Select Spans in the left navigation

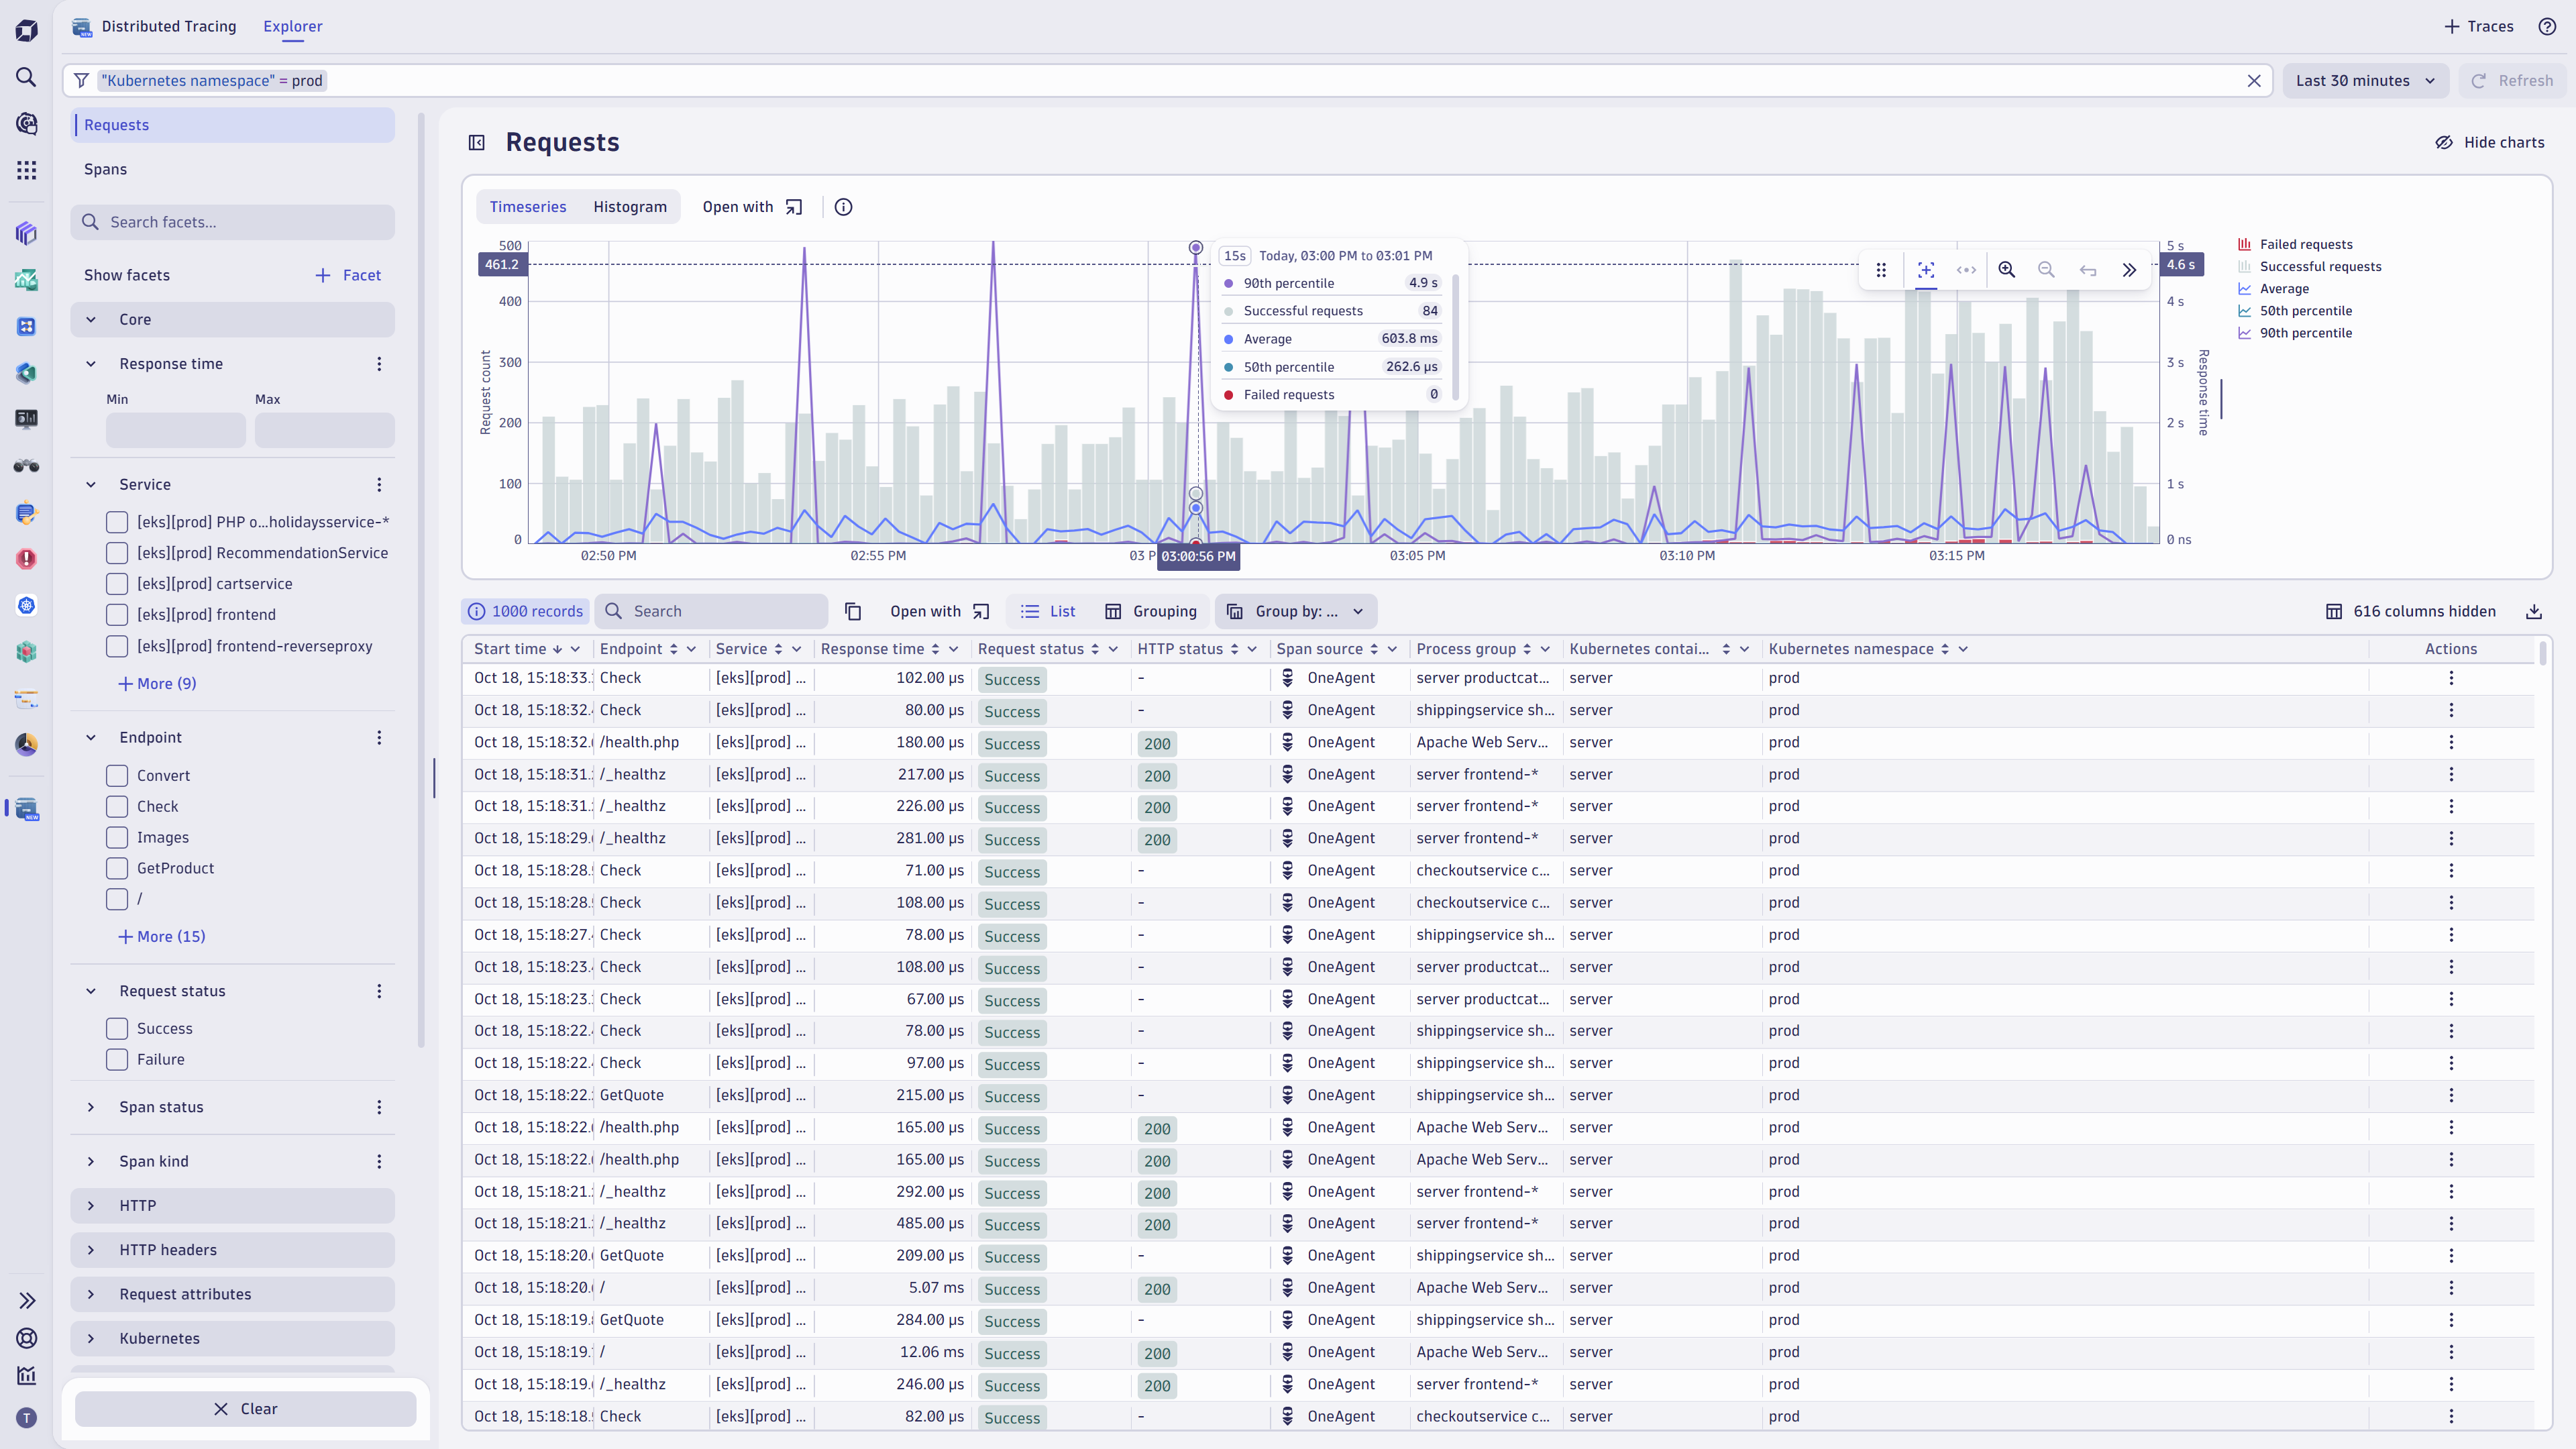pyautogui.click(x=105, y=169)
